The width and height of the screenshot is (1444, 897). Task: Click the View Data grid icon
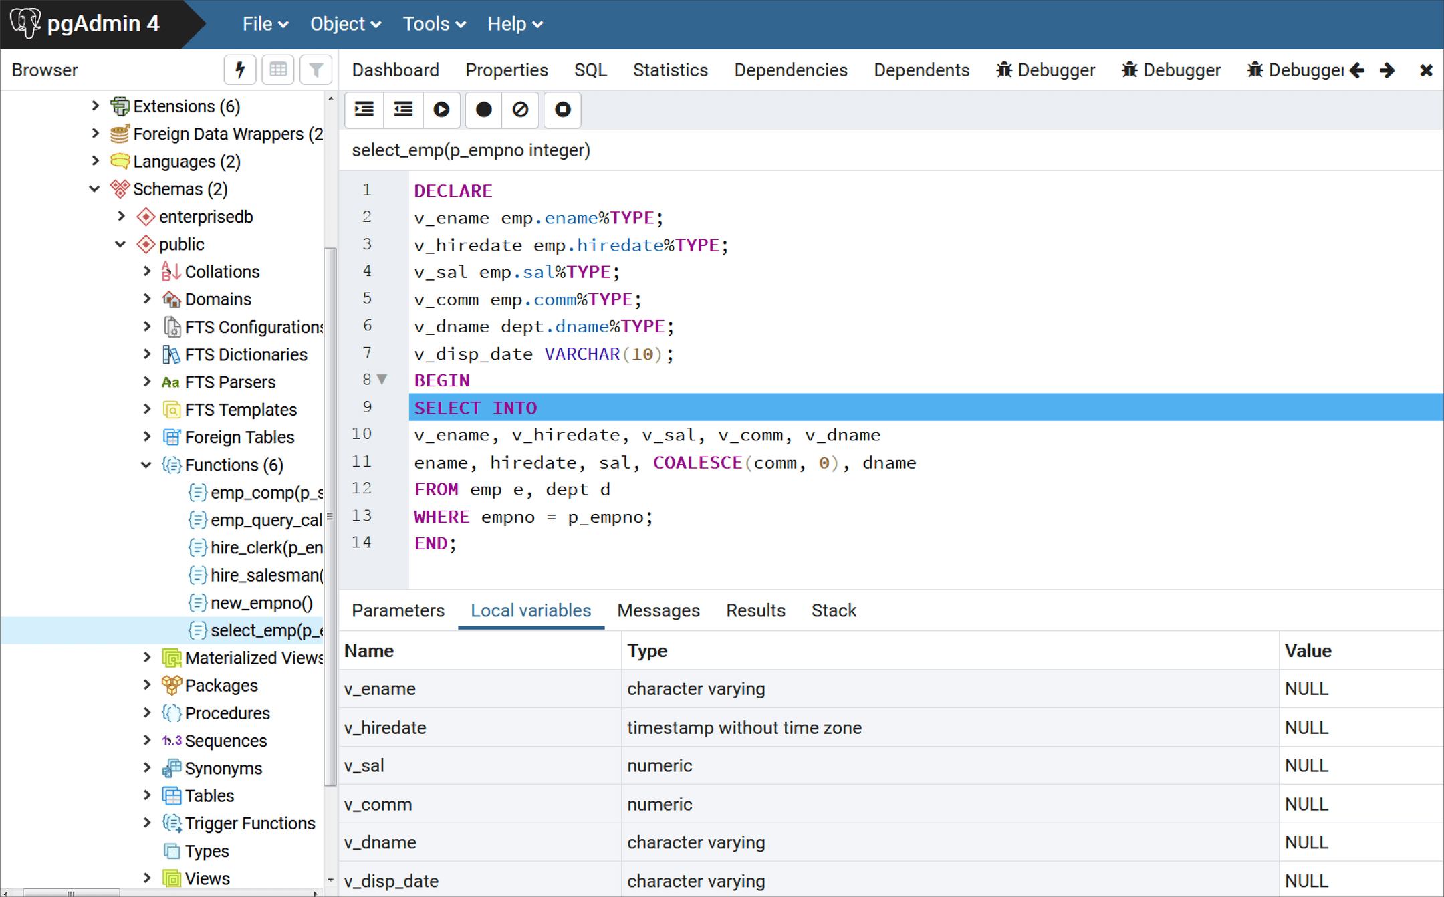pos(278,70)
